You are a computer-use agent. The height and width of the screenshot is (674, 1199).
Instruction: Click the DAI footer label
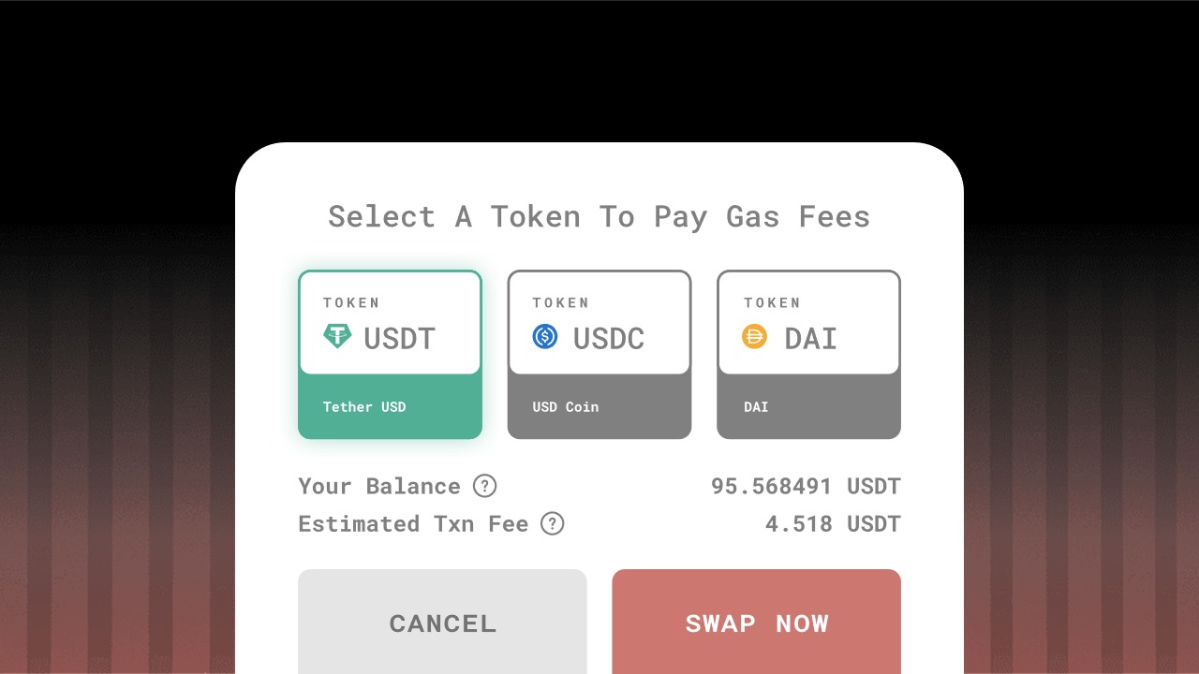tap(756, 407)
